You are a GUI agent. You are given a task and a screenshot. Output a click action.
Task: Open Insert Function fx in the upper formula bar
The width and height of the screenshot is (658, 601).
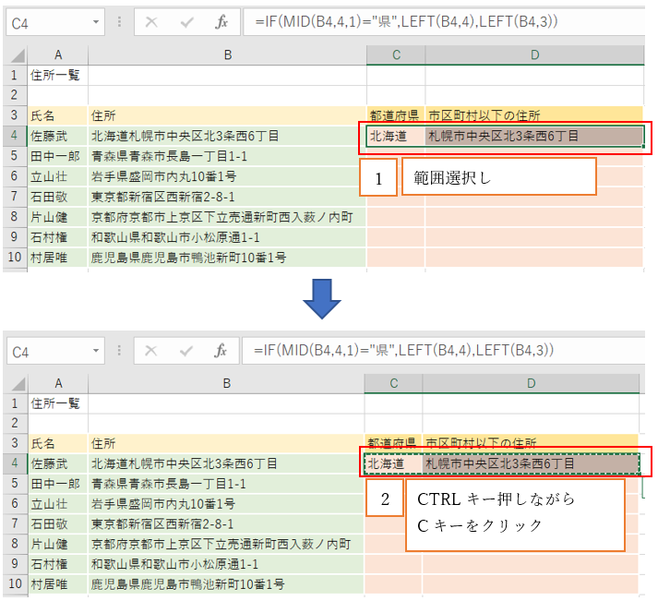[x=221, y=22]
